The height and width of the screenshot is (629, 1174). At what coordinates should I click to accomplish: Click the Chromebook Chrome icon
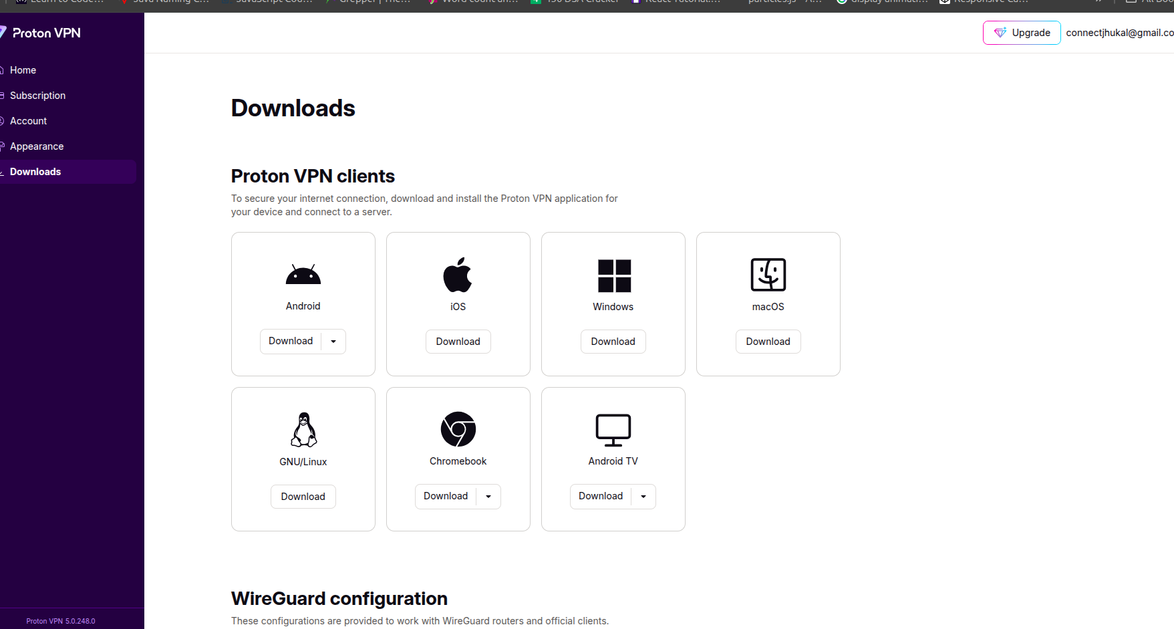[458, 429]
